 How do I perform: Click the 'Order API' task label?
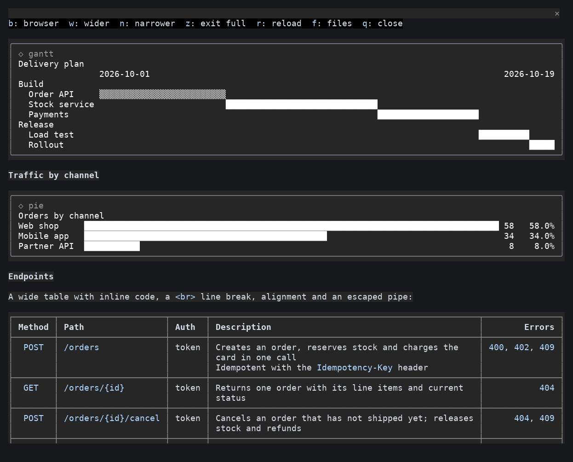51,94
